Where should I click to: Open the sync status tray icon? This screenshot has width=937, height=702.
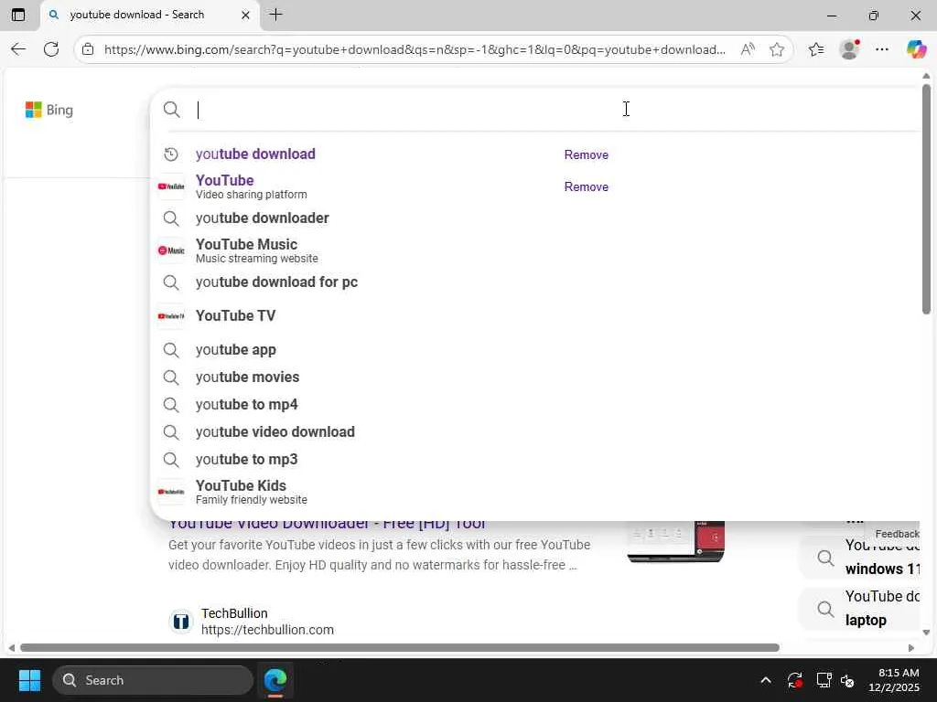tap(795, 680)
